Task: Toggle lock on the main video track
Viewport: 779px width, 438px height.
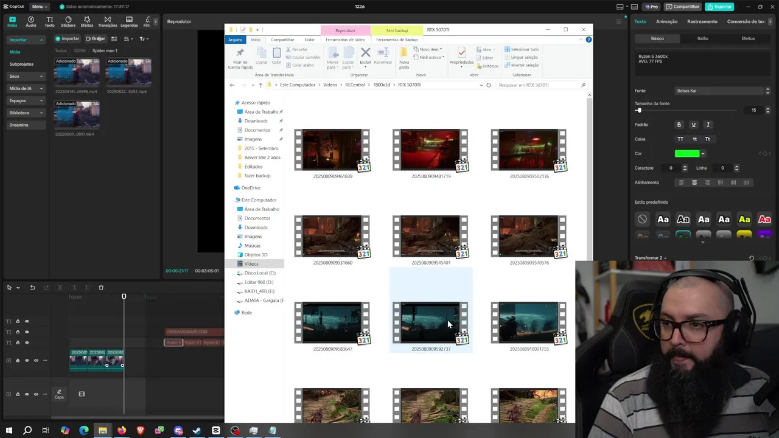Action: tap(18, 361)
